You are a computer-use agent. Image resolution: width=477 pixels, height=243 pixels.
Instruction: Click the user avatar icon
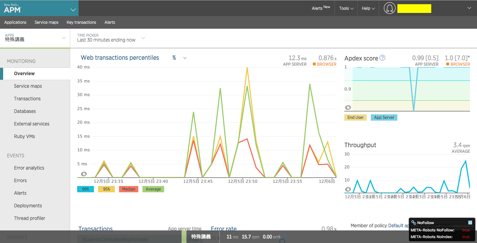tap(389, 8)
